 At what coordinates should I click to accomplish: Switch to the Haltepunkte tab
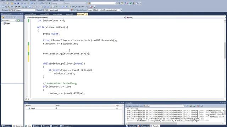coord(143,126)
